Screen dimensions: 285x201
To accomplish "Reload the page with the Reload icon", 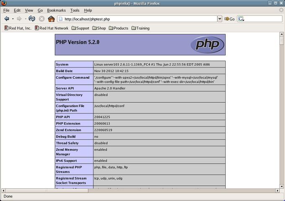I will [32, 18].
